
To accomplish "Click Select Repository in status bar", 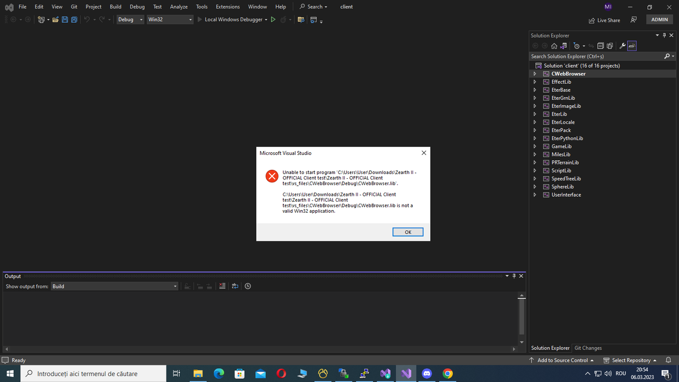I will (x=630, y=360).
